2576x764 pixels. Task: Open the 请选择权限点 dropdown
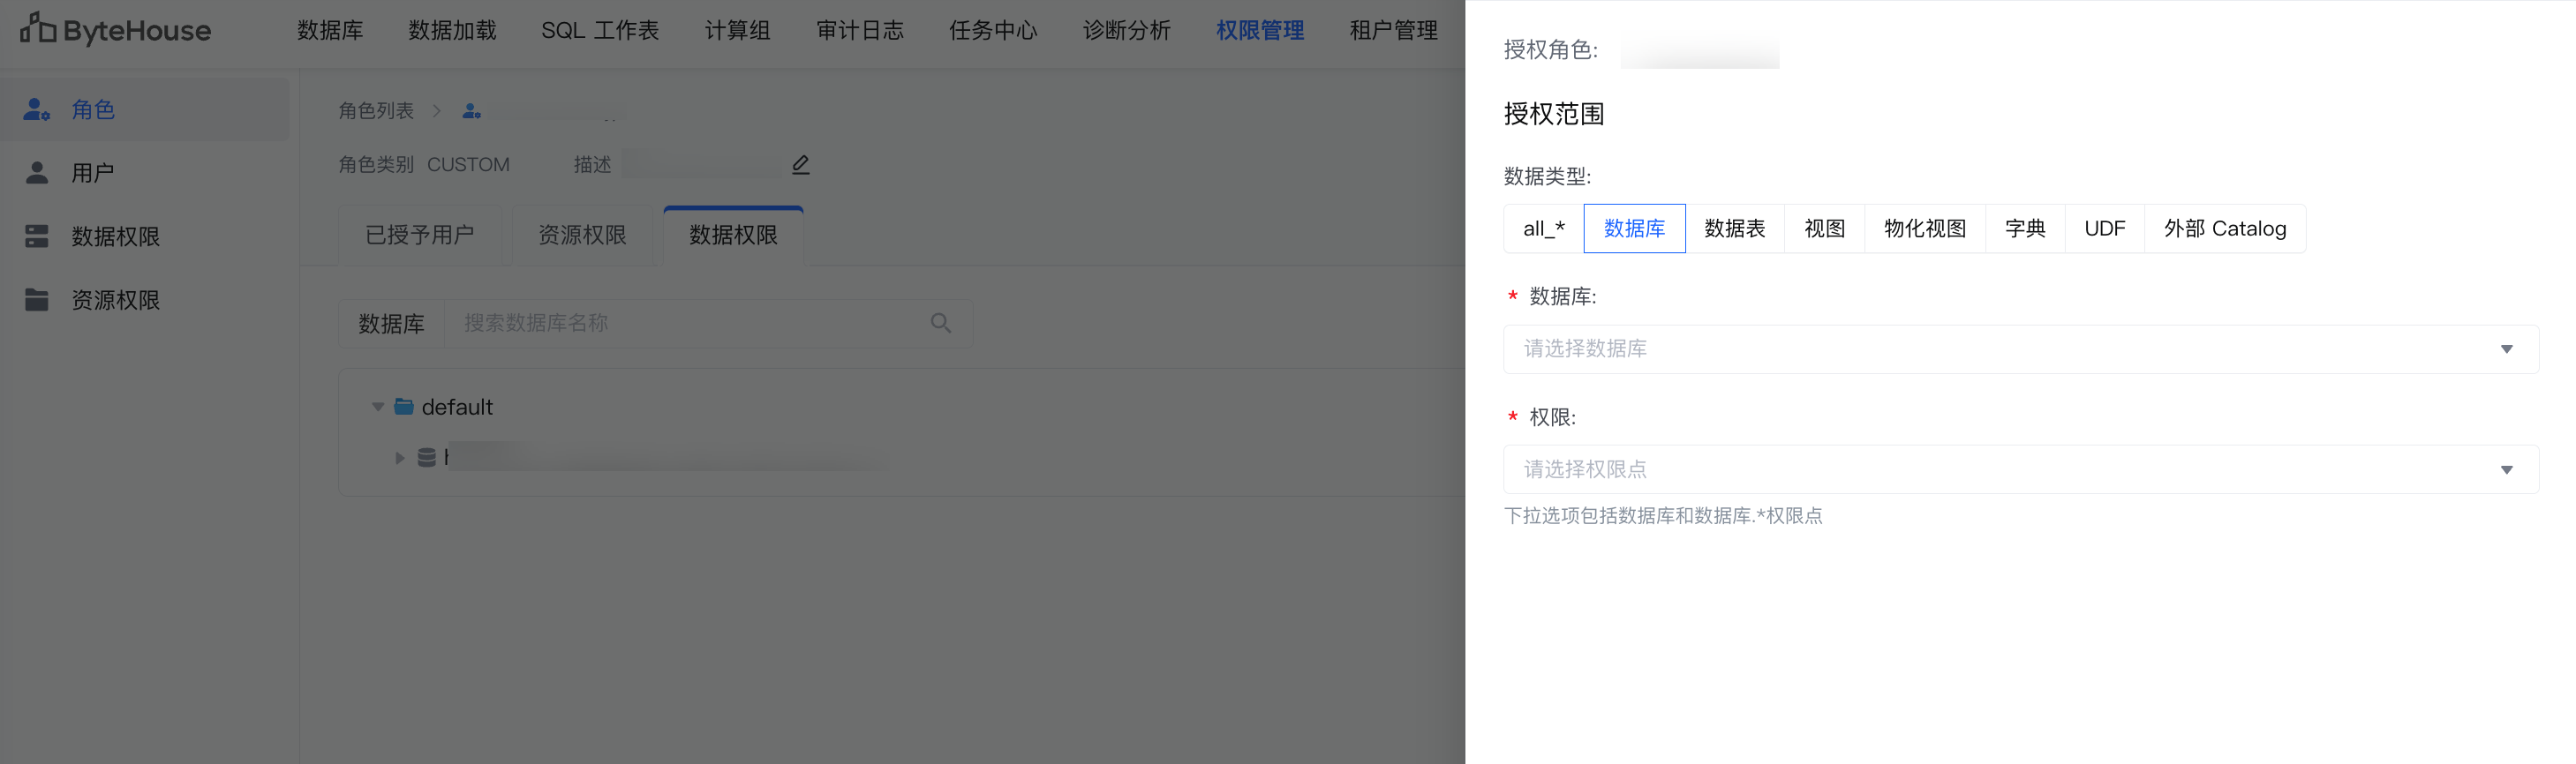coord(2021,469)
